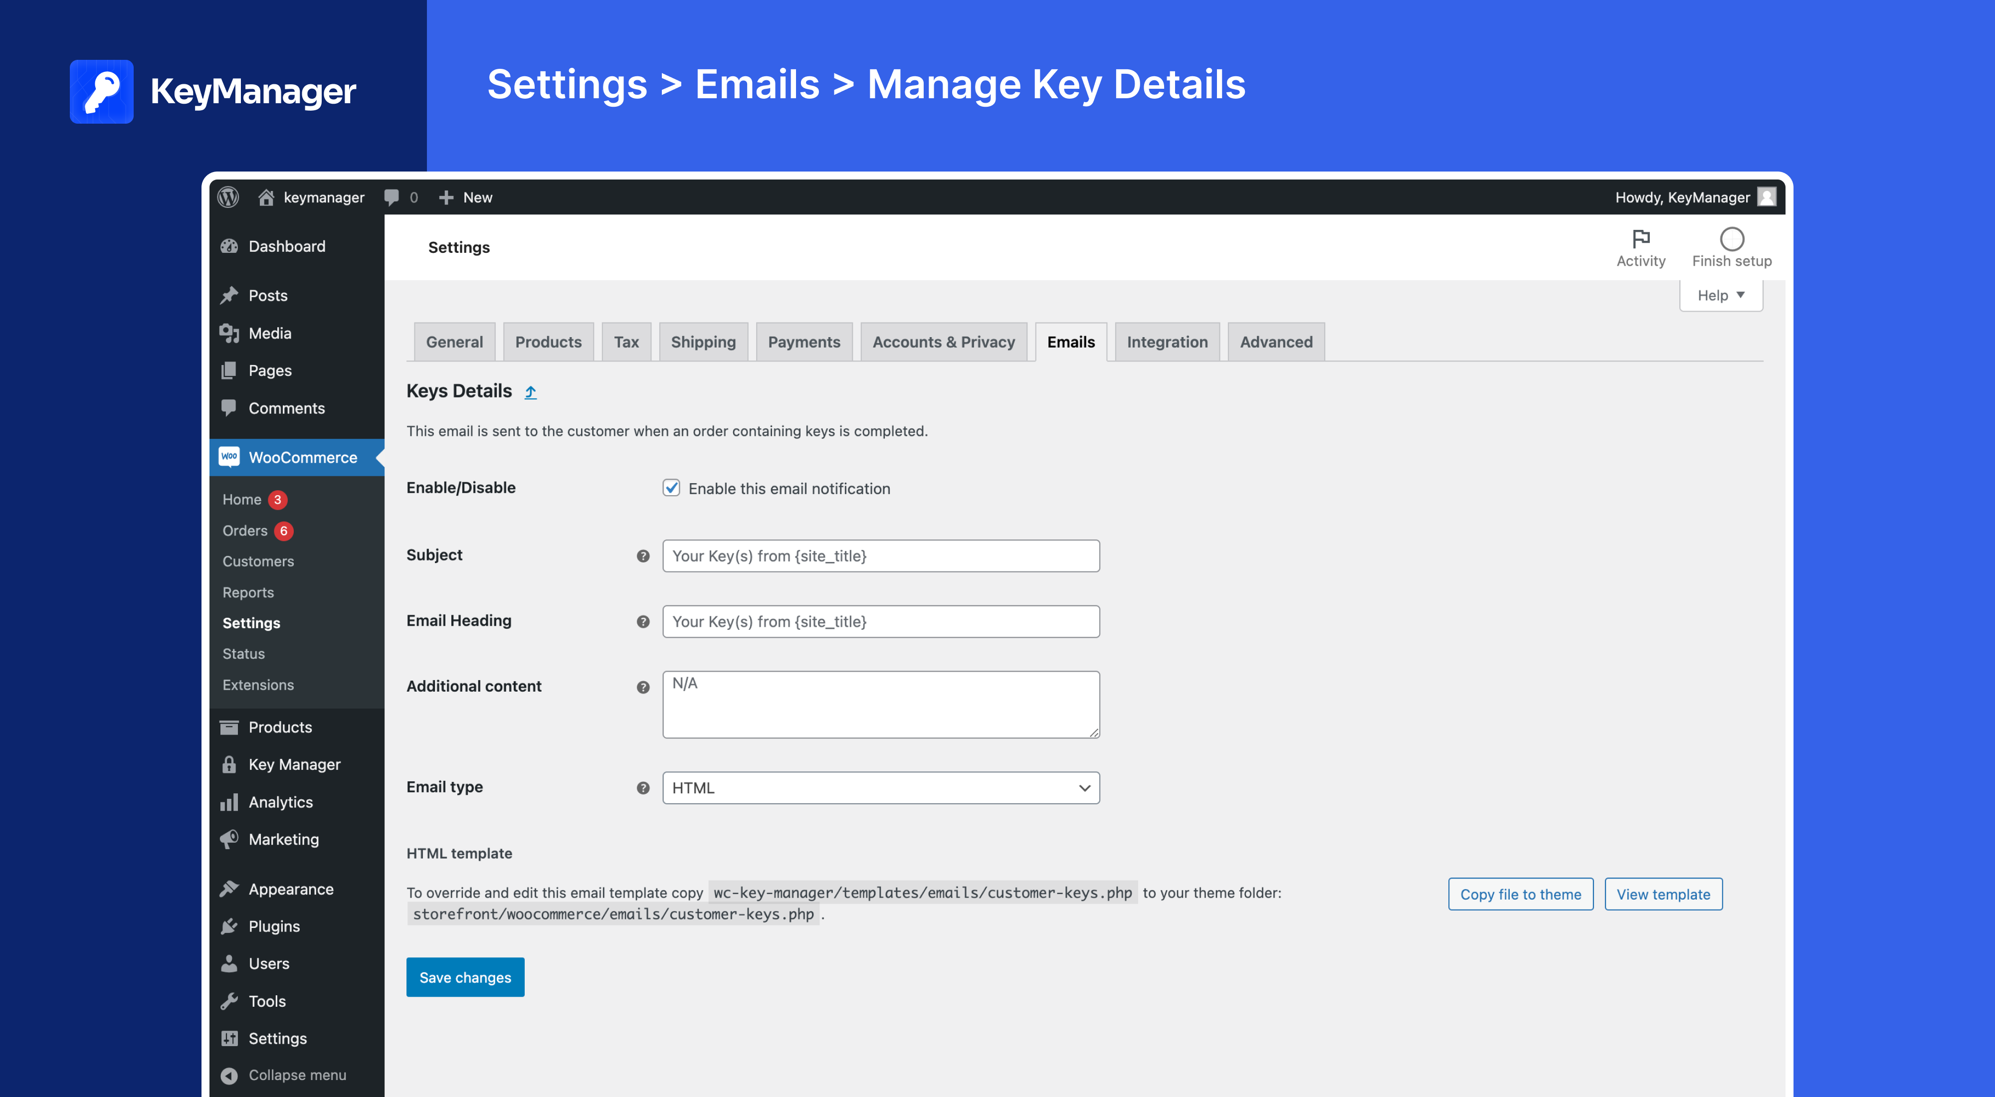The image size is (1995, 1097).
Task: Click the Collapse menu arrow icon
Action: point(229,1076)
